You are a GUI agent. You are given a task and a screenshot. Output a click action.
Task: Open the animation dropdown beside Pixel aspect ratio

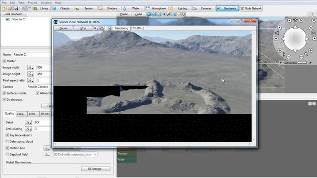click(31, 81)
